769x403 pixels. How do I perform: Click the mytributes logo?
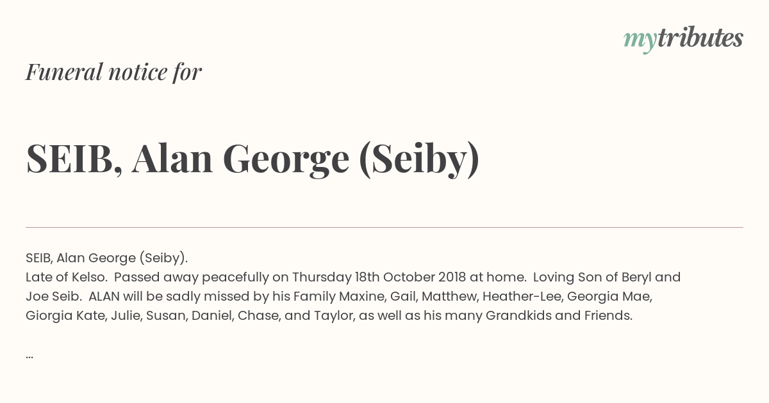tap(683, 40)
